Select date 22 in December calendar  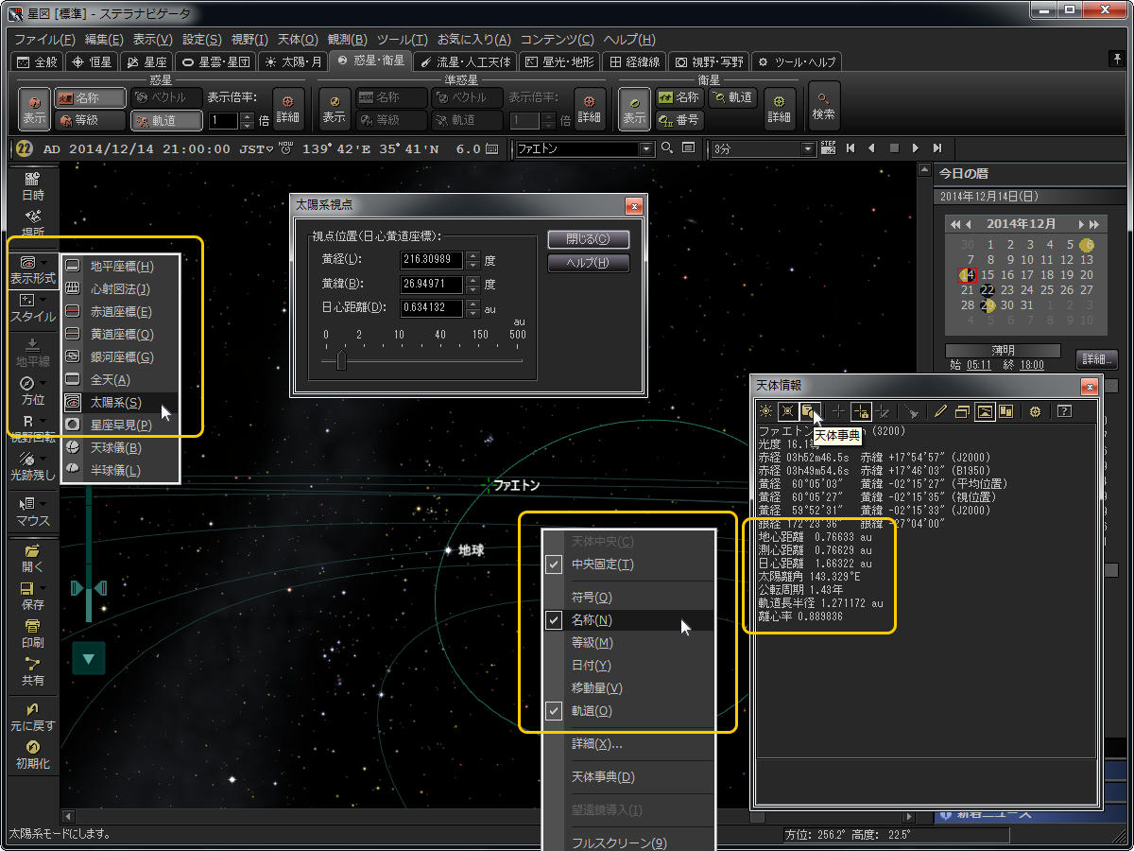[x=988, y=290]
